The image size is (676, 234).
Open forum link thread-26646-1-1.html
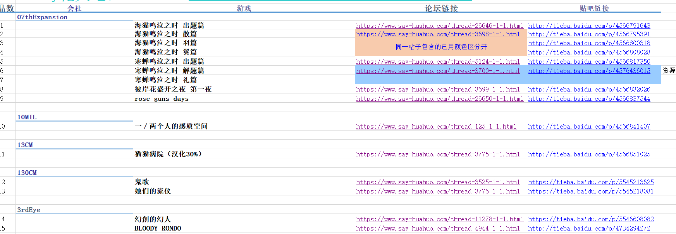(440, 26)
